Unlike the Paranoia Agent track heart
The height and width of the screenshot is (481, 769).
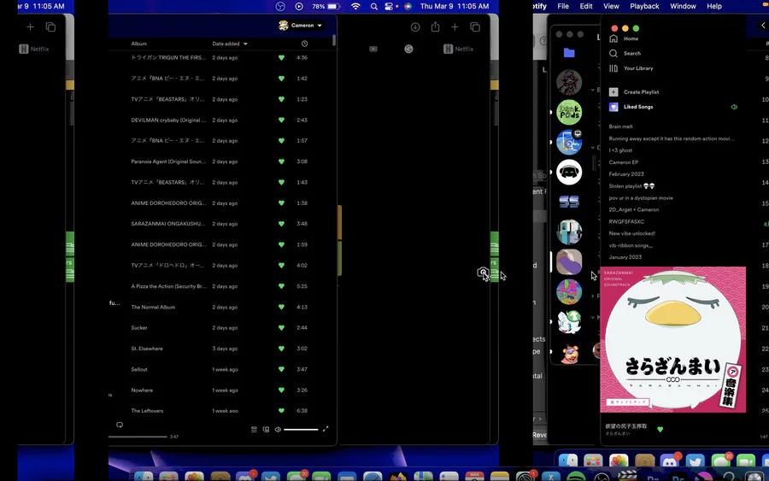[x=281, y=161]
